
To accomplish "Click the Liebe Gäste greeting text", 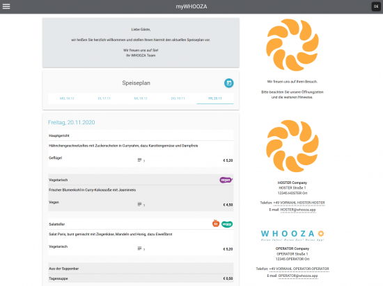I will pyautogui.click(x=141, y=29).
